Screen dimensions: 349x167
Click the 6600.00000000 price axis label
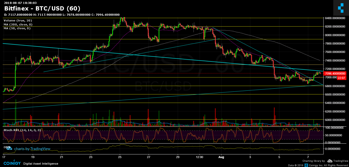[x=336, y=94]
